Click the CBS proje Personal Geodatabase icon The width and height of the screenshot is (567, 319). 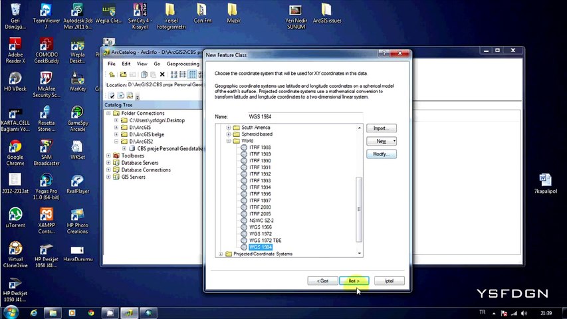click(132, 148)
